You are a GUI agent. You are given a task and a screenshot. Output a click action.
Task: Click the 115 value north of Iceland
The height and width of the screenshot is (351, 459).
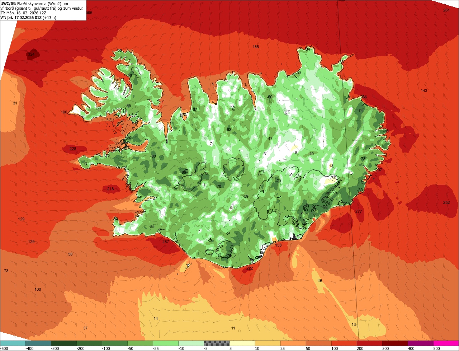point(256,47)
